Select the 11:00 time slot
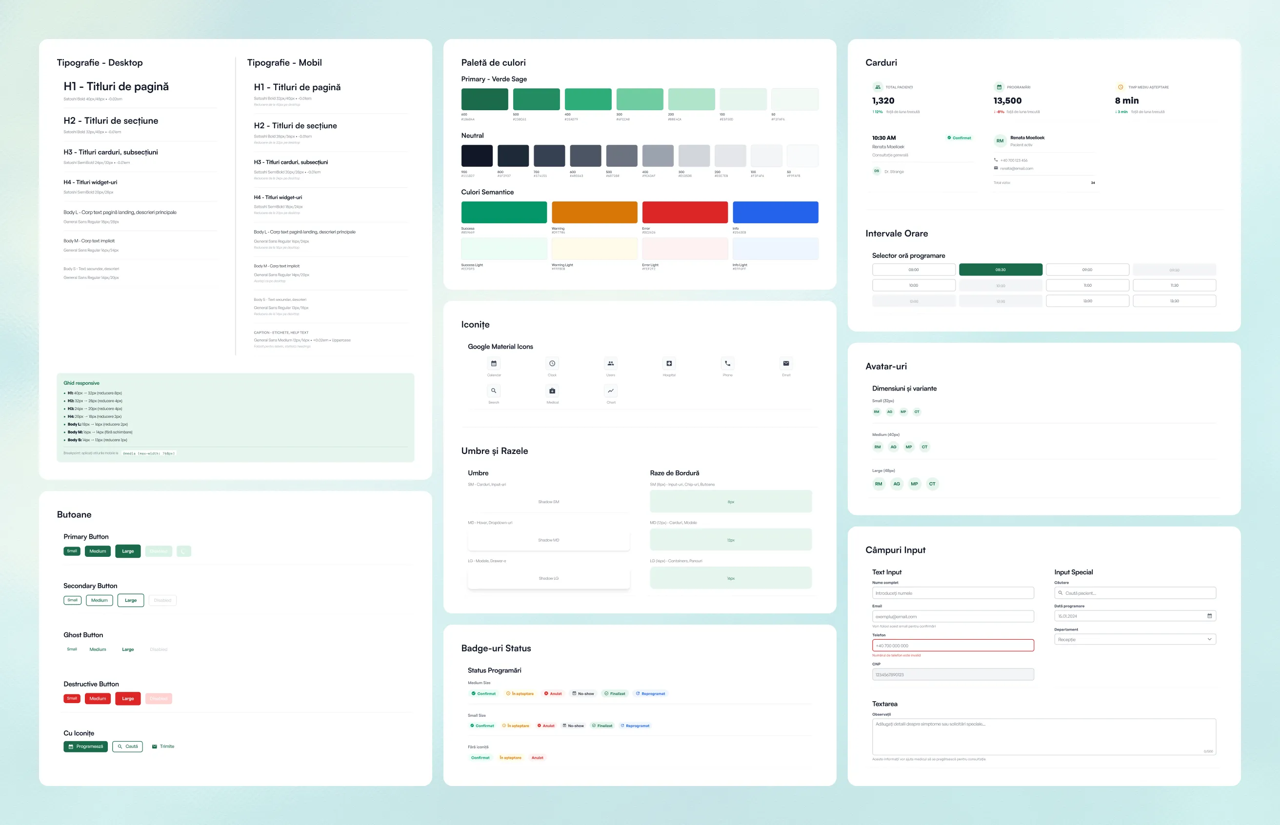The height and width of the screenshot is (825, 1280). (1087, 285)
